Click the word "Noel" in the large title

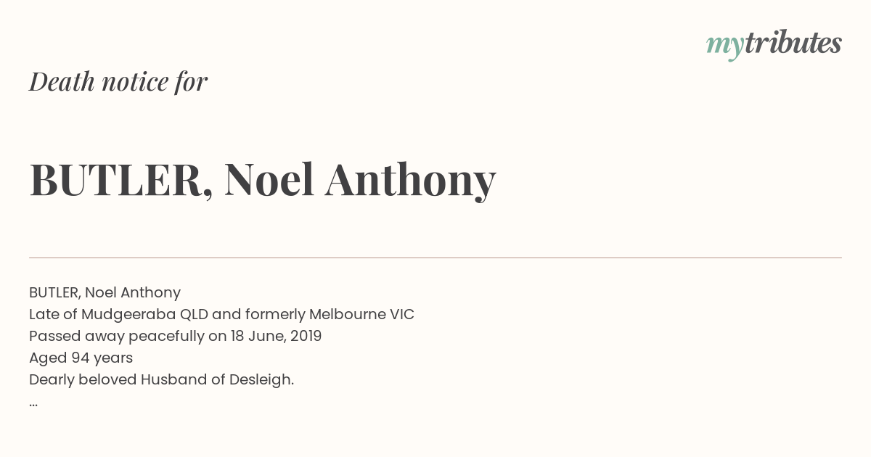pos(269,180)
